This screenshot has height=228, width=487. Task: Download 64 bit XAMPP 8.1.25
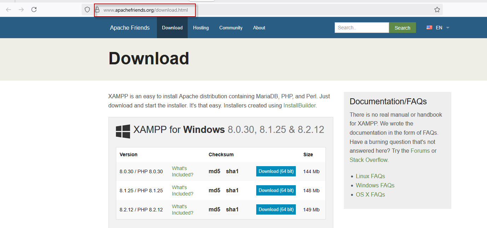pyautogui.click(x=276, y=190)
